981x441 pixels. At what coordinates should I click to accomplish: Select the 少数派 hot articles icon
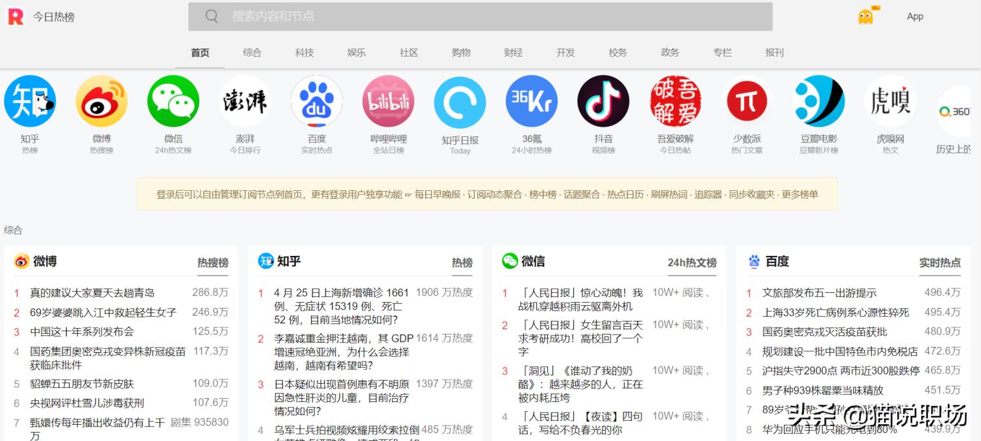[x=747, y=101]
